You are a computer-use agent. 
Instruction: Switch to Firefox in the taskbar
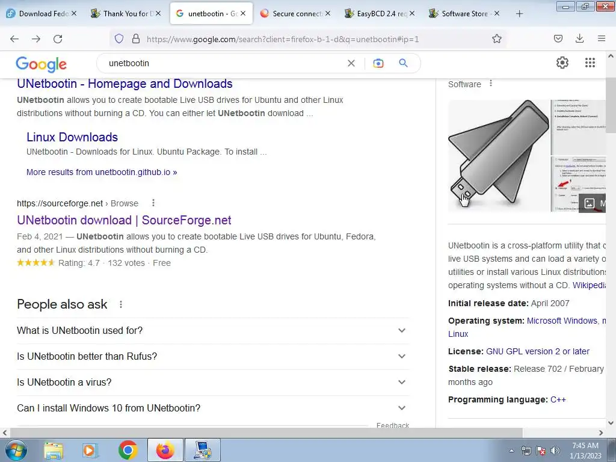165,450
